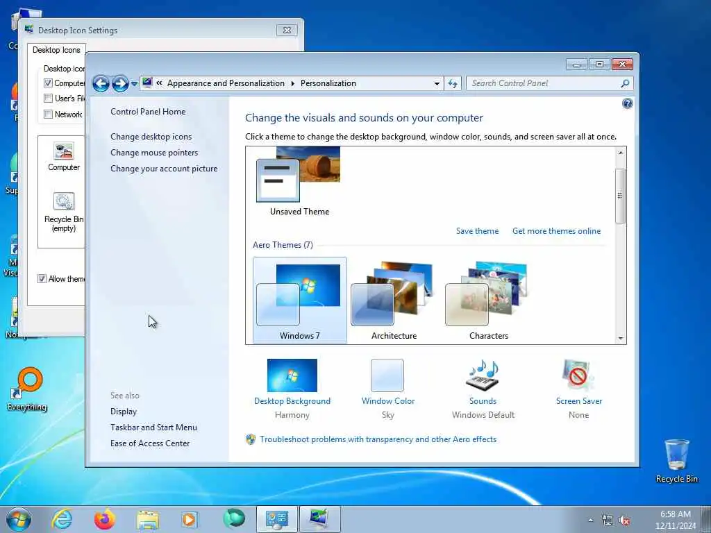The height and width of the screenshot is (533, 711).
Task: Open Taskbar and Start Menu link
Action: tap(153, 428)
